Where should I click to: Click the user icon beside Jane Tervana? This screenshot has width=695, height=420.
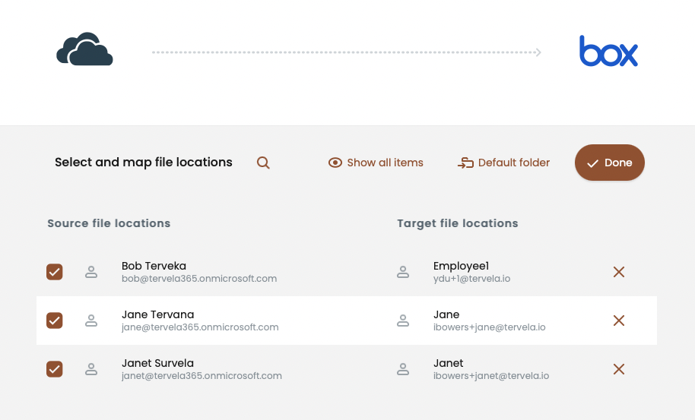[x=91, y=321]
